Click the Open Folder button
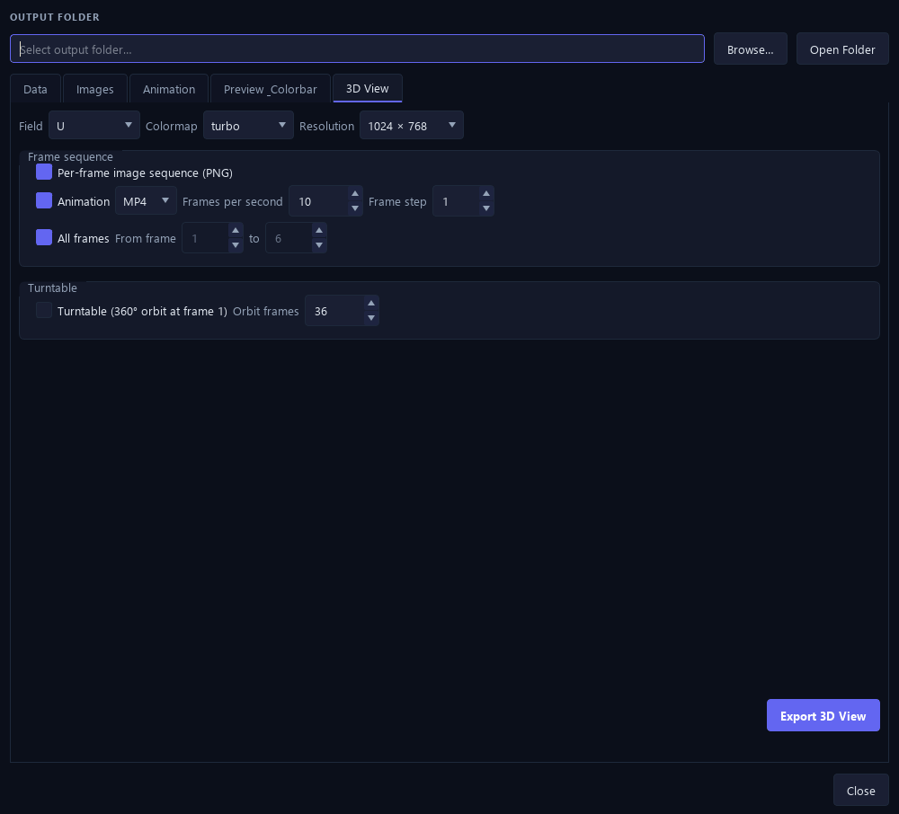 pos(841,49)
